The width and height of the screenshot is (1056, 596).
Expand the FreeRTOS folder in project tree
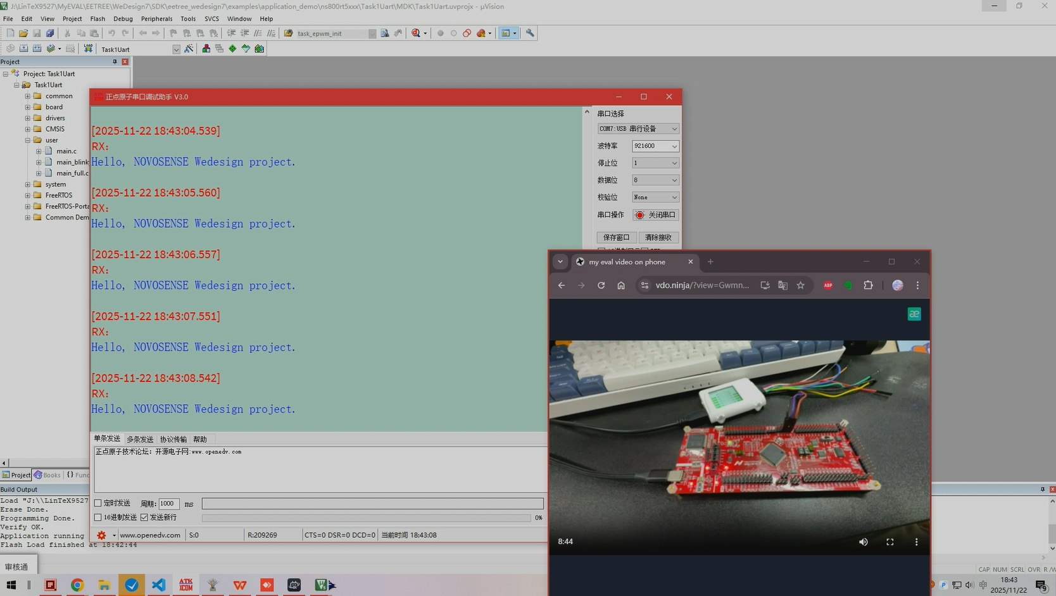[28, 196]
